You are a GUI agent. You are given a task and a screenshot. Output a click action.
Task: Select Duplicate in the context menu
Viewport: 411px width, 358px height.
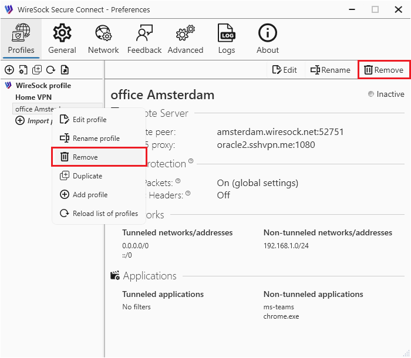[x=99, y=176]
